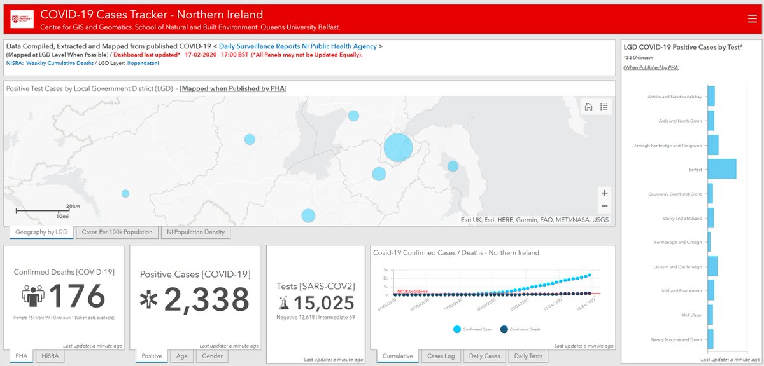Reset the map to the home extent
Screen dimensions: 764x366
point(589,107)
